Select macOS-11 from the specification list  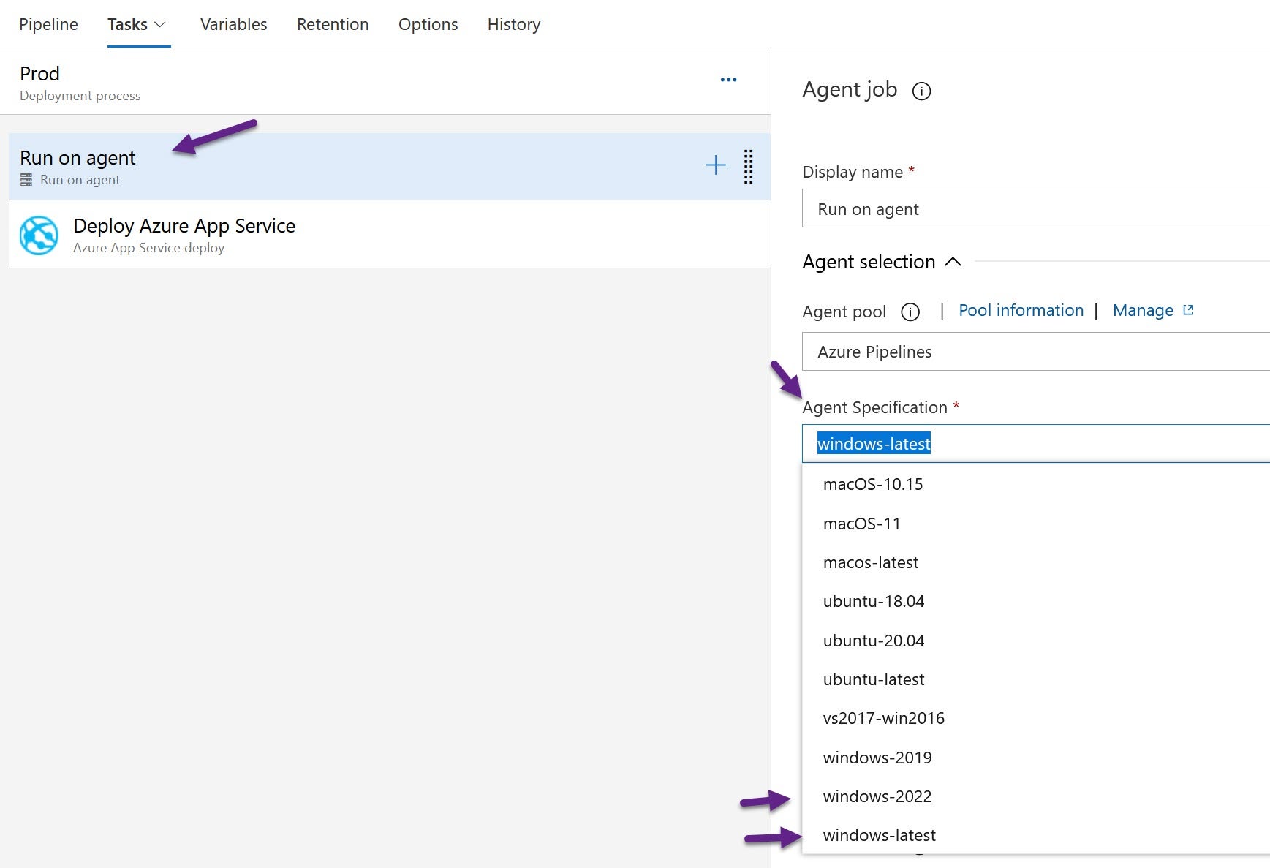pyautogui.click(x=862, y=523)
